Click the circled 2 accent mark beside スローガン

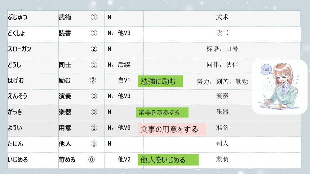tap(94, 49)
